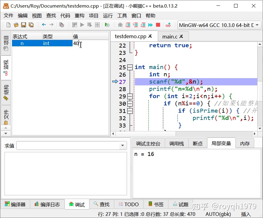Open the 试题 bottom tab

coord(181,204)
